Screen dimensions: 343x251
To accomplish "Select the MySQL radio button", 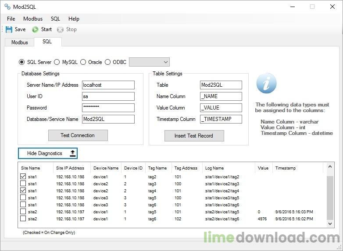I will tap(57, 62).
